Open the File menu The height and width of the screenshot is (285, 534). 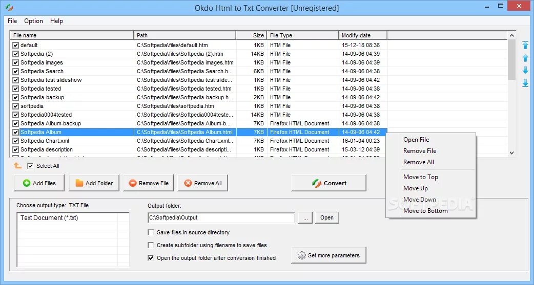(x=12, y=21)
